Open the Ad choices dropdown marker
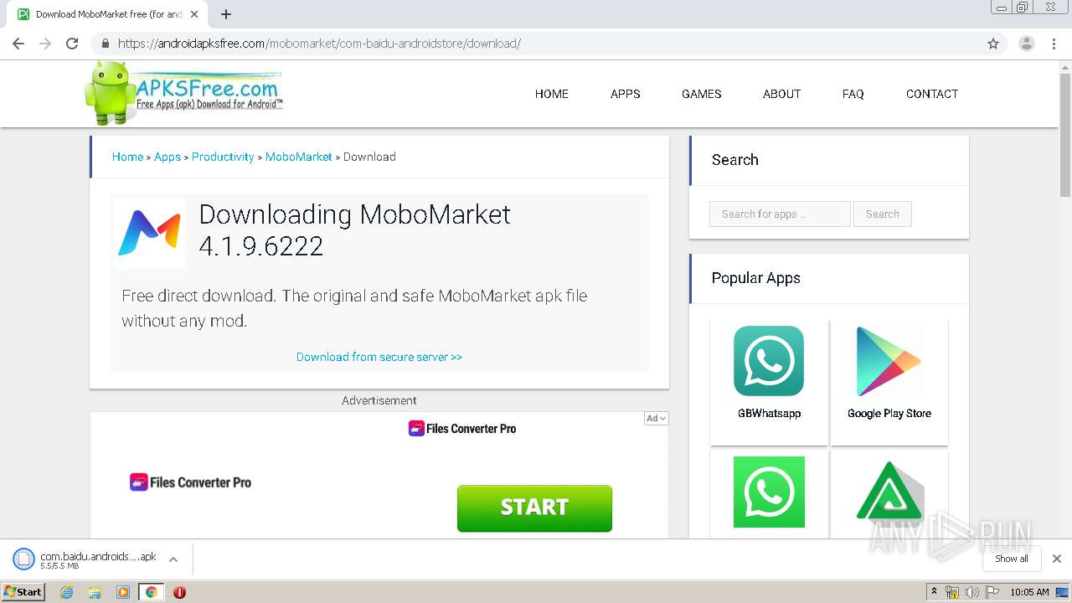1072x603 pixels. coord(656,418)
